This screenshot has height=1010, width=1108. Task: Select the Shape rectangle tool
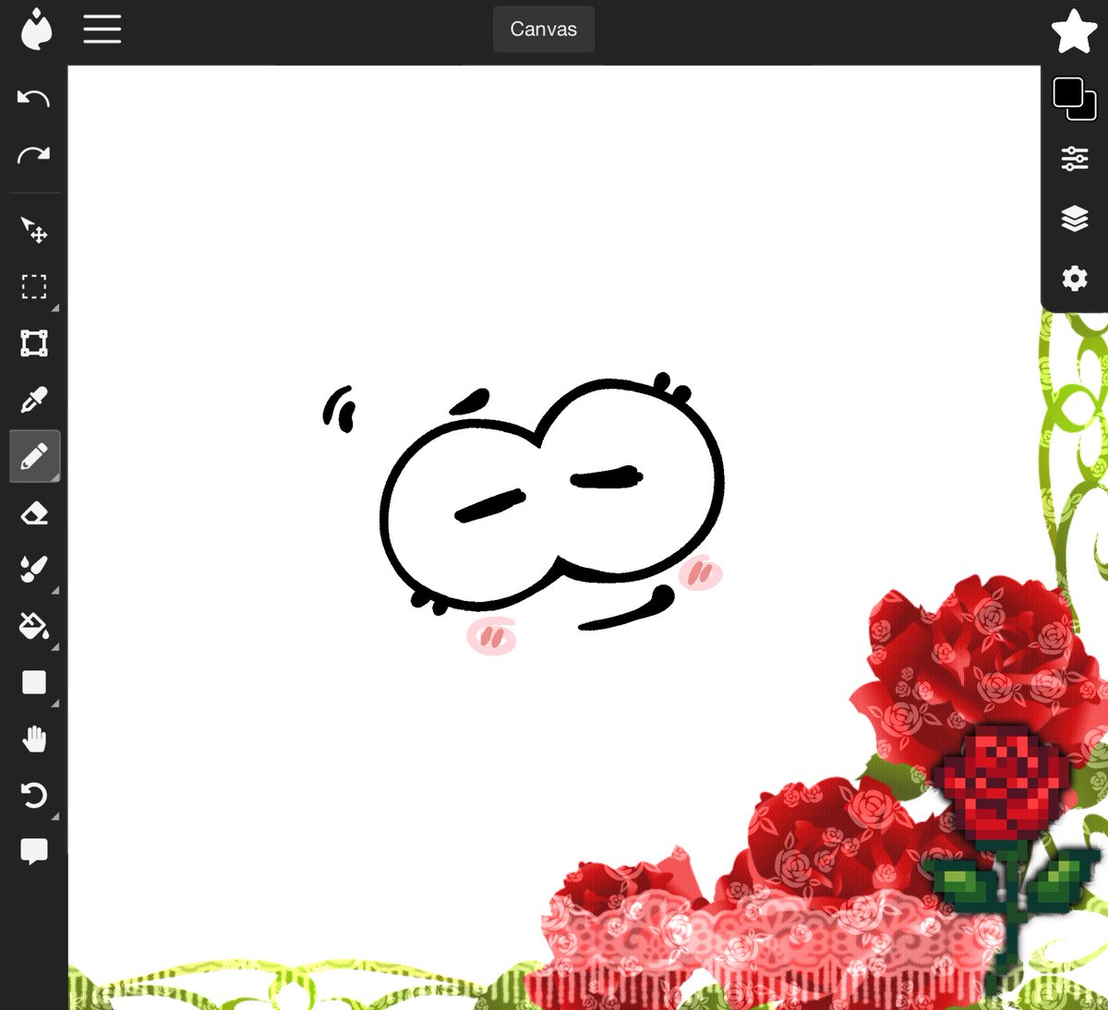(34, 682)
